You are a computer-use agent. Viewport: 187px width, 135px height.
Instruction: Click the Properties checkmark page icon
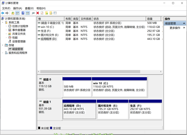[x=42, y=13]
